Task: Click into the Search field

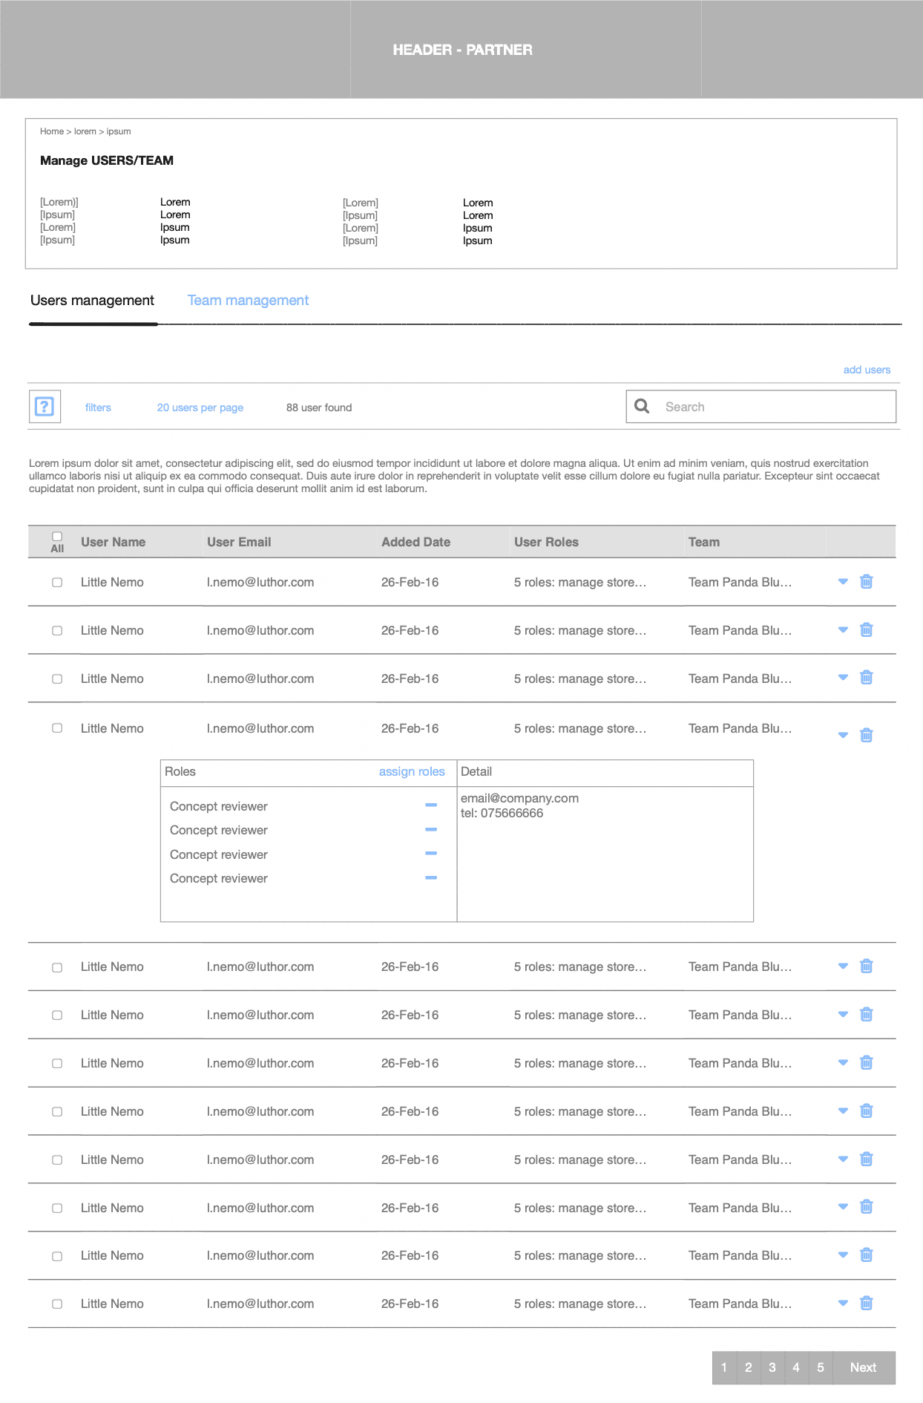Action: (x=761, y=407)
